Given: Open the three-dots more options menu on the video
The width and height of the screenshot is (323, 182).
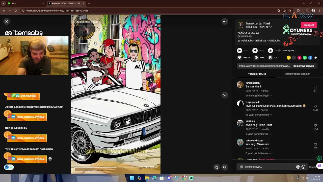Looking at the screenshot, I should point(225,21).
